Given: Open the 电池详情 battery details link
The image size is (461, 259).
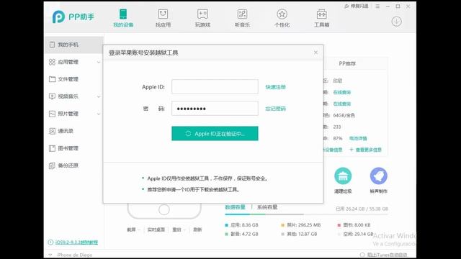Looking at the screenshot, I should pyautogui.click(x=358, y=138).
